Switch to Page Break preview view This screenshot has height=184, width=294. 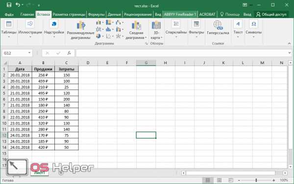click(231, 180)
